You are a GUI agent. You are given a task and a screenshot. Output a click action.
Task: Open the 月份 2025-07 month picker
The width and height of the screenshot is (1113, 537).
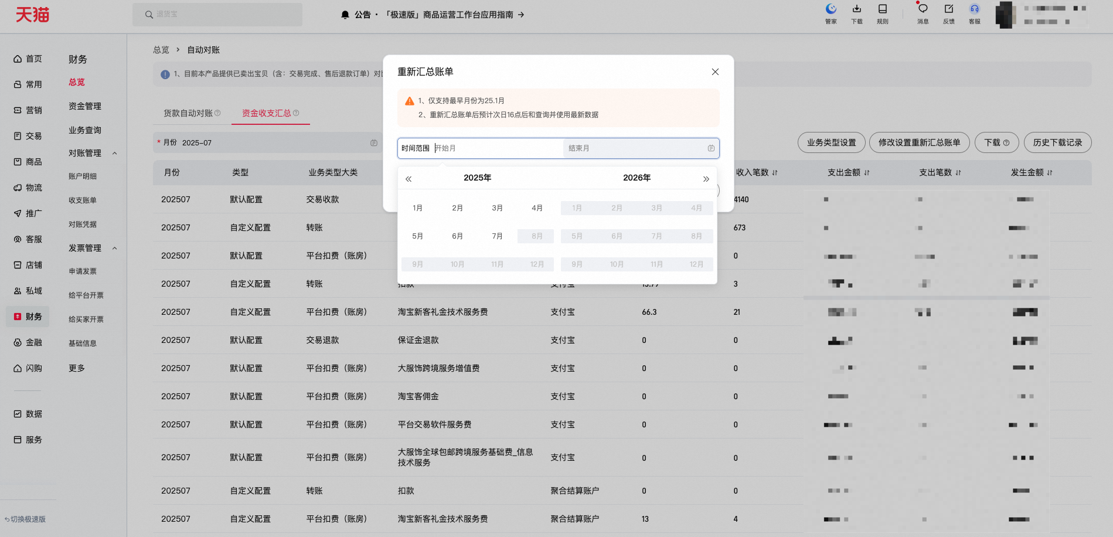pos(267,142)
